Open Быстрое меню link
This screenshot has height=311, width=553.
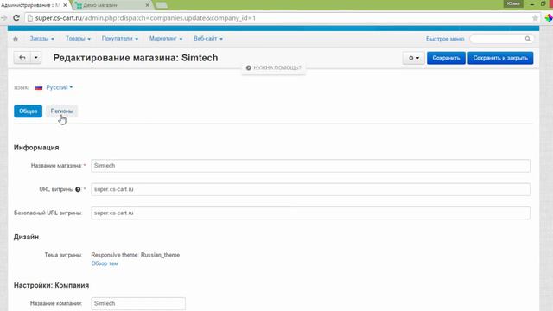pos(445,39)
